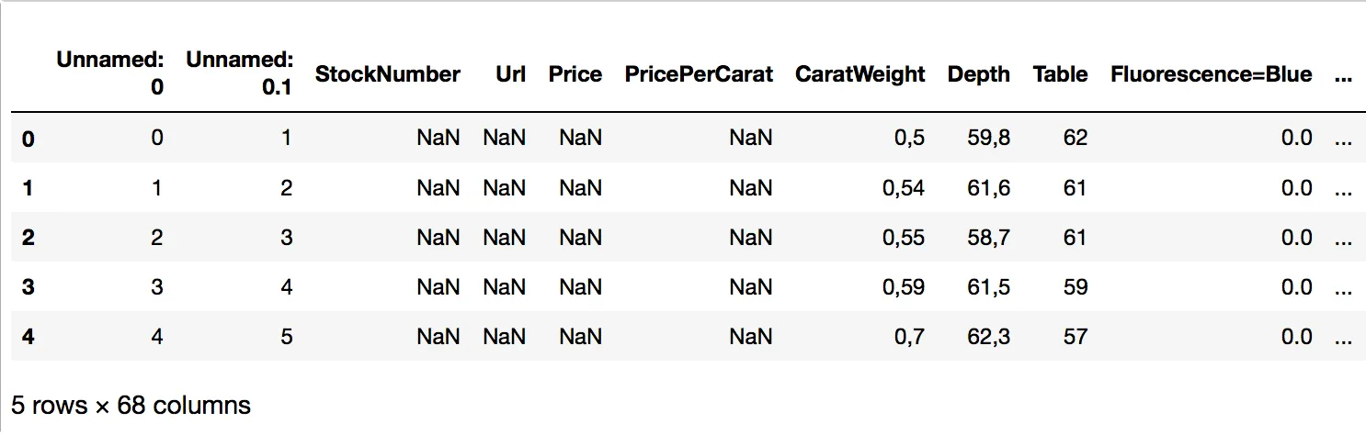1366x435 pixels.
Task: Click the bold row index label 1
Action: click(28, 188)
